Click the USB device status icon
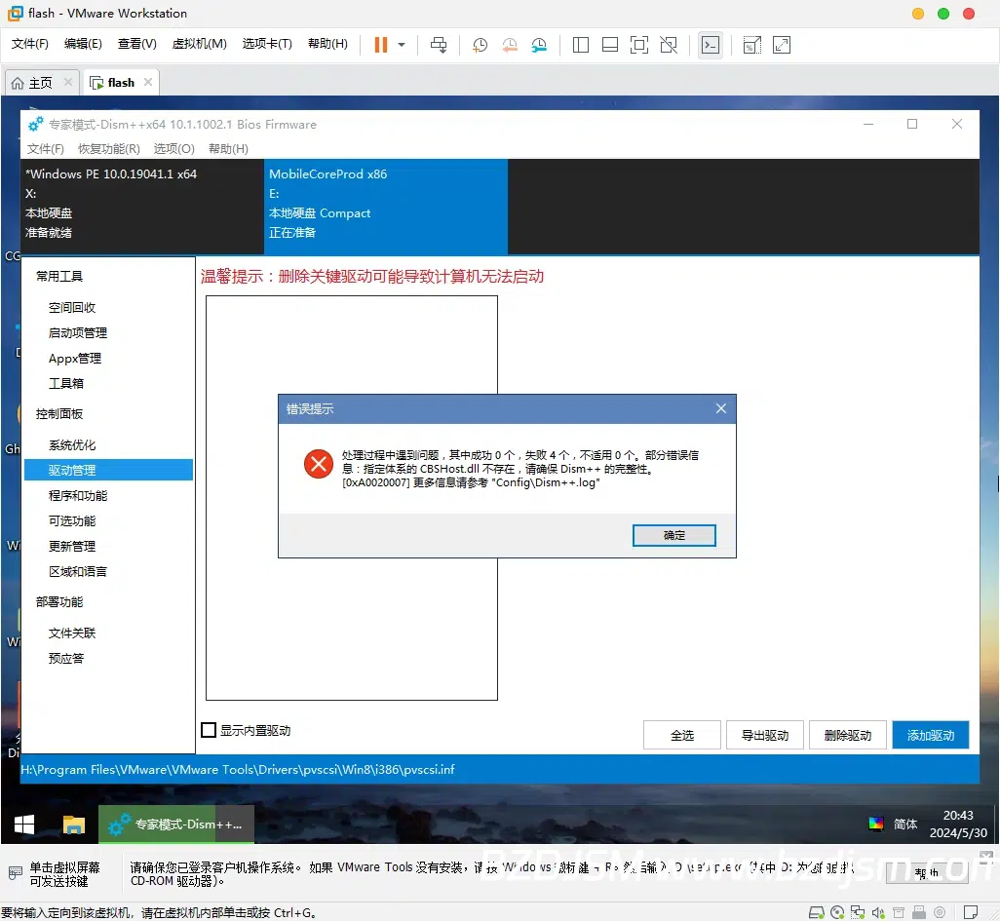Image resolution: width=1000 pixels, height=921 pixels. (919, 912)
